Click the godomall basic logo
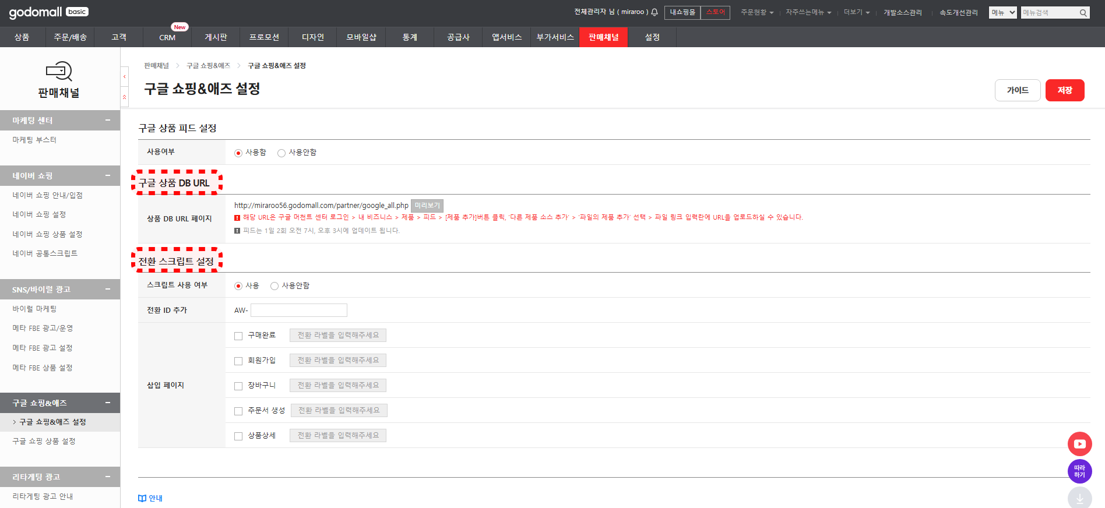 (48, 12)
